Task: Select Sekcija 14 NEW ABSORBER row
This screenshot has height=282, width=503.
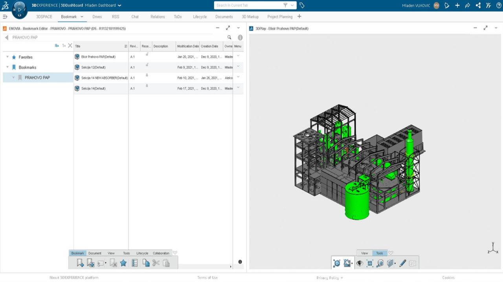Action: point(104,78)
